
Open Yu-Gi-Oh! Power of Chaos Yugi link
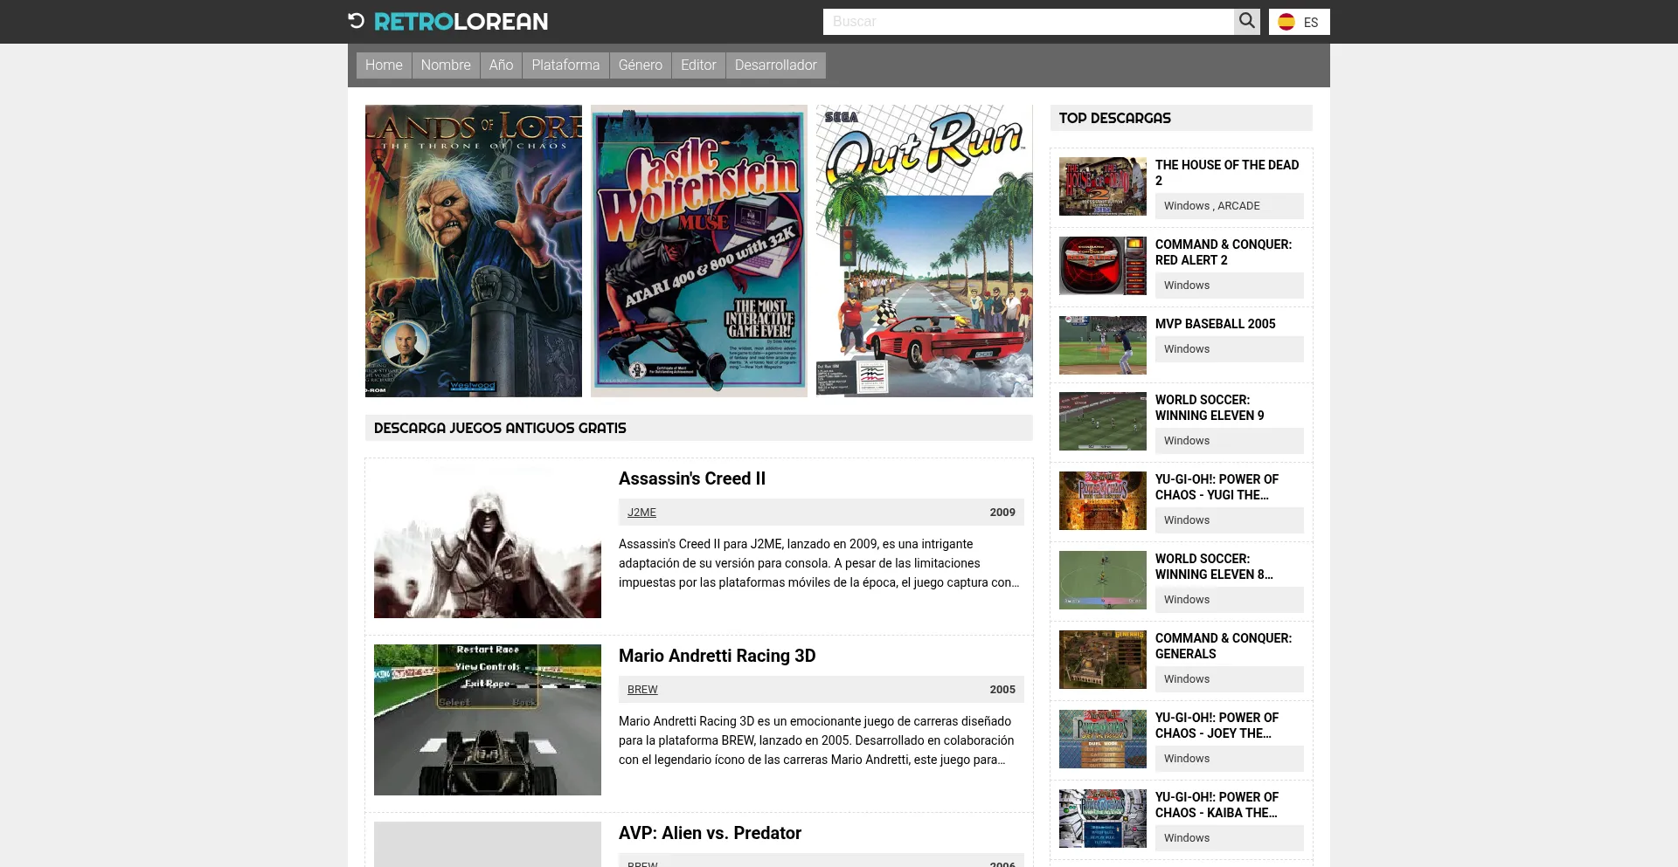click(1217, 487)
